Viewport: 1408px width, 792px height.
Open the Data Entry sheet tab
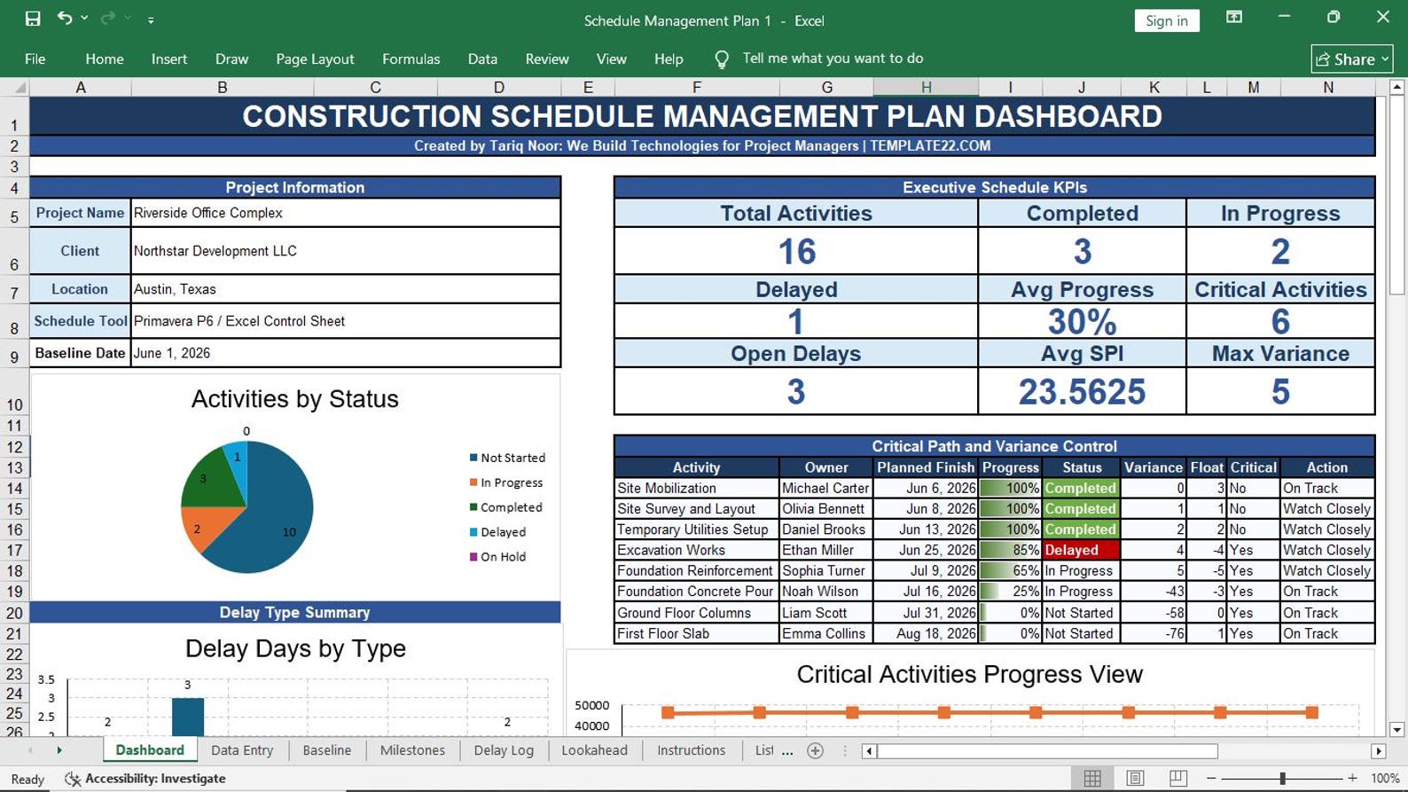pyautogui.click(x=242, y=750)
